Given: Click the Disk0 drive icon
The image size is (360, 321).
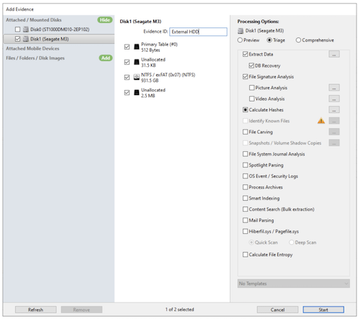Looking at the screenshot, I should pyautogui.click(x=26, y=30).
